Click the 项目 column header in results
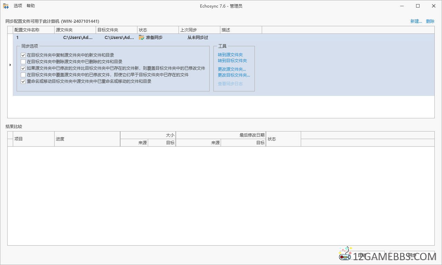442x265 pixels. 33,139
